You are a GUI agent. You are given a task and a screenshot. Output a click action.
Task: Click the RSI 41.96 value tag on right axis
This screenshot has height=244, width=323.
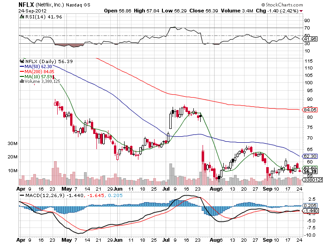(311, 39)
